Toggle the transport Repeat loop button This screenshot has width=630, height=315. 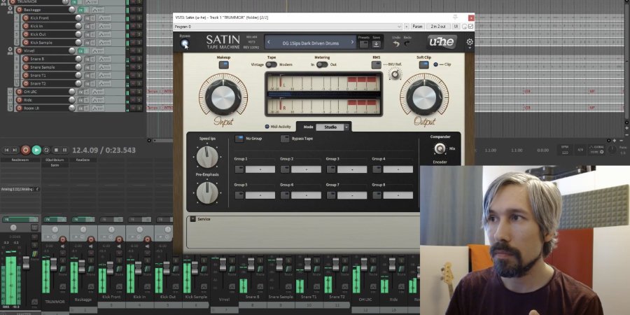pos(47,150)
